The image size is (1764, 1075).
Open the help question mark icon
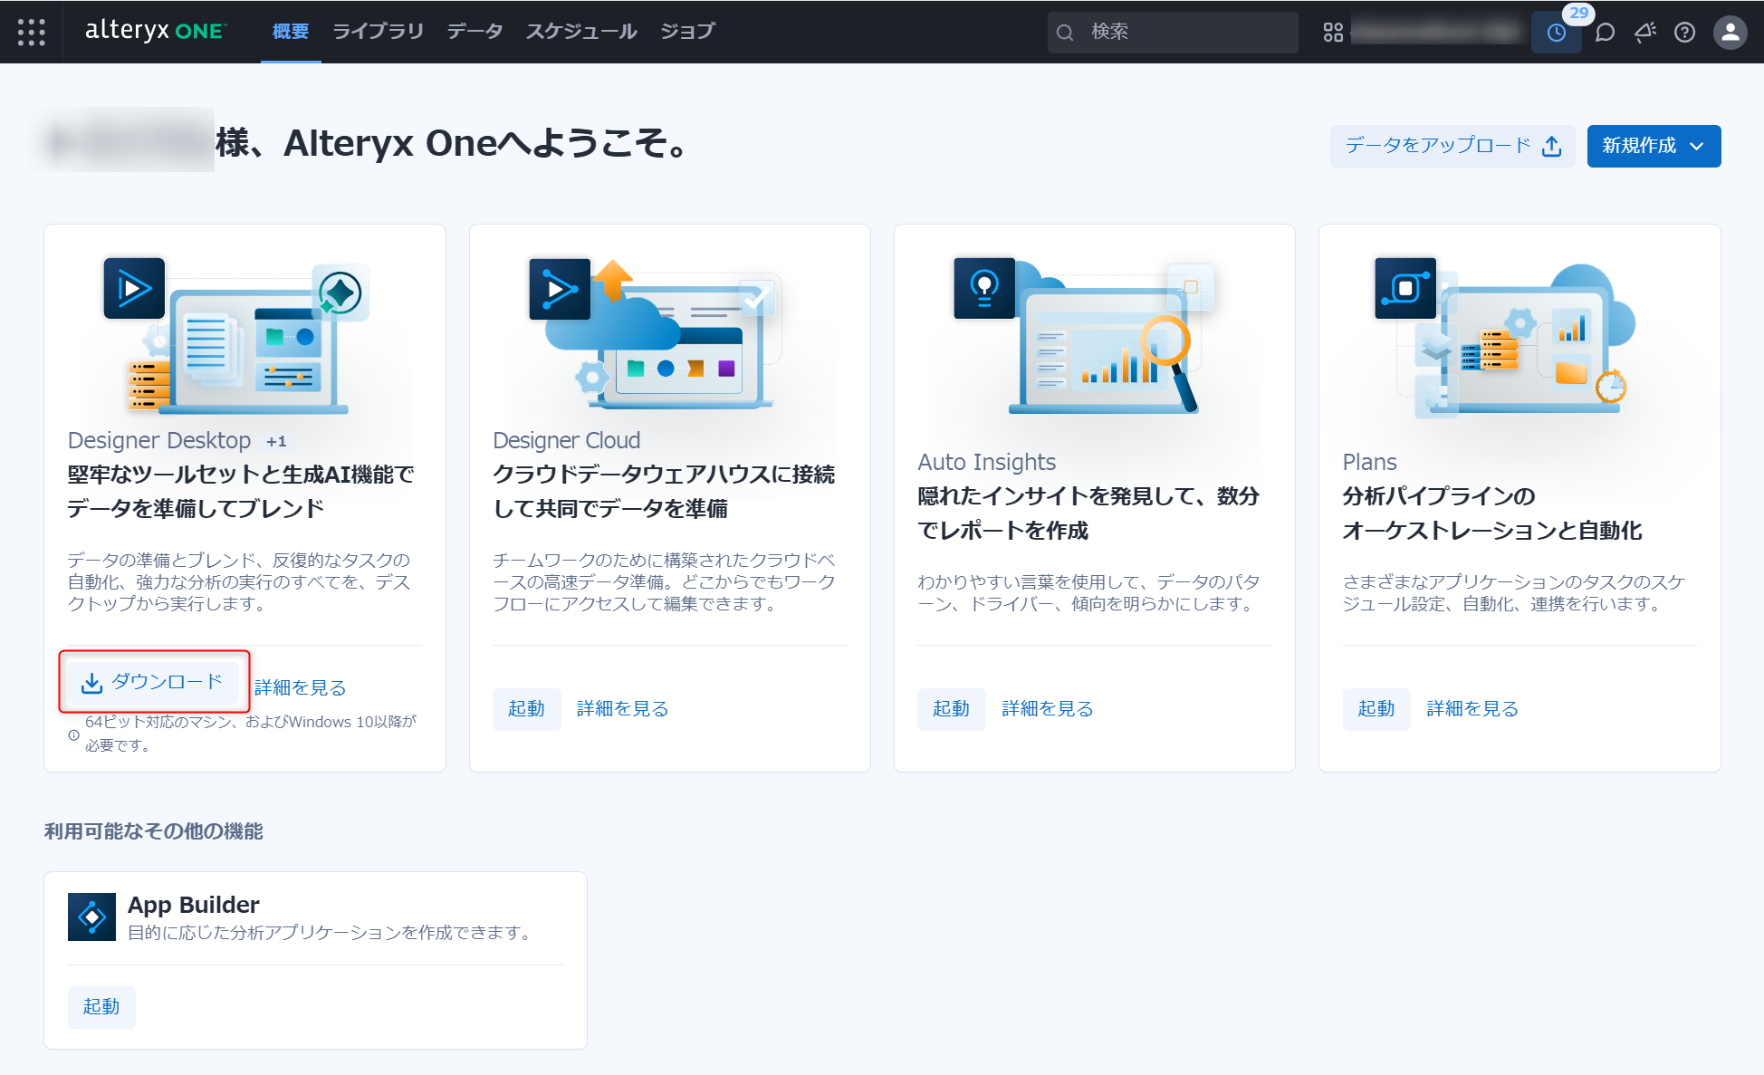(x=1684, y=33)
